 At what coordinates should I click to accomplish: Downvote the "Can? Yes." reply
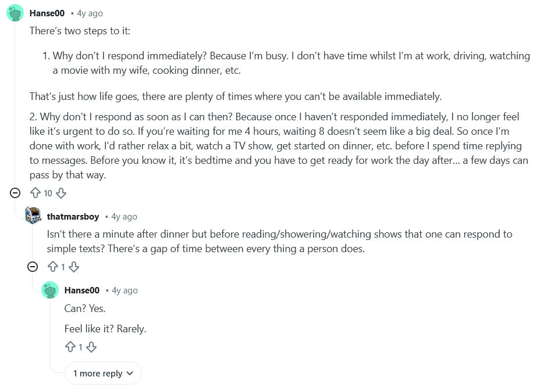point(91,347)
